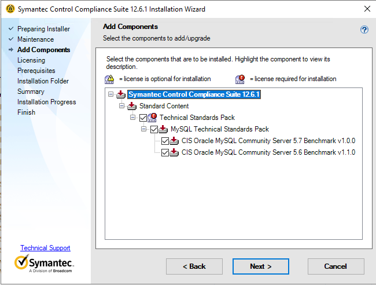Click the Next button
This screenshot has height=285, width=376.
pos(260,266)
